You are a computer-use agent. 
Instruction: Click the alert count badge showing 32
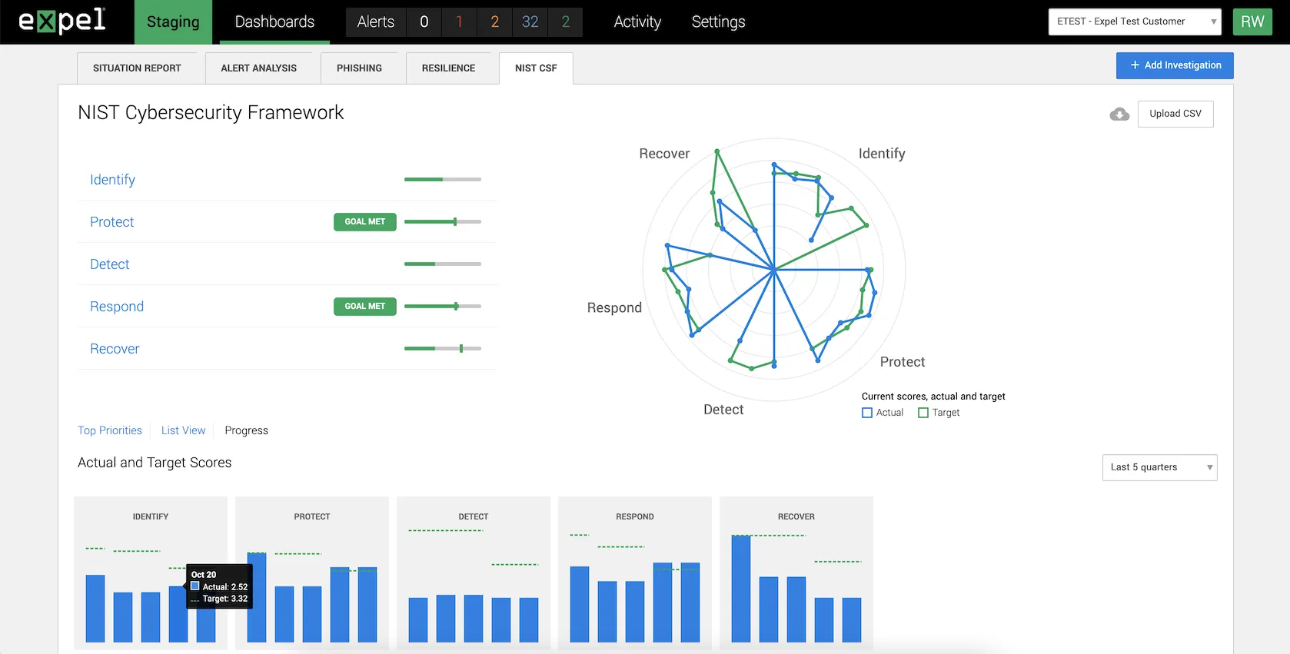click(530, 22)
